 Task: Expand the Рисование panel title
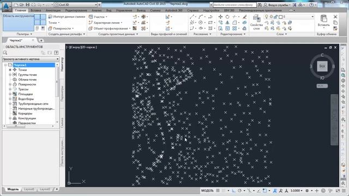click(x=202, y=34)
